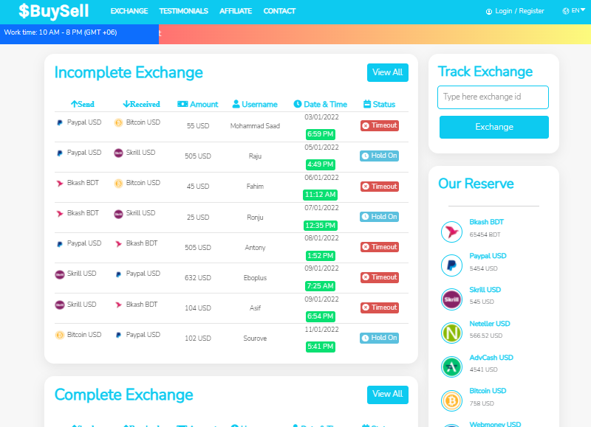Click the Bkash BDT reserve icon
Image resolution: width=591 pixels, height=427 pixels.
click(x=451, y=232)
